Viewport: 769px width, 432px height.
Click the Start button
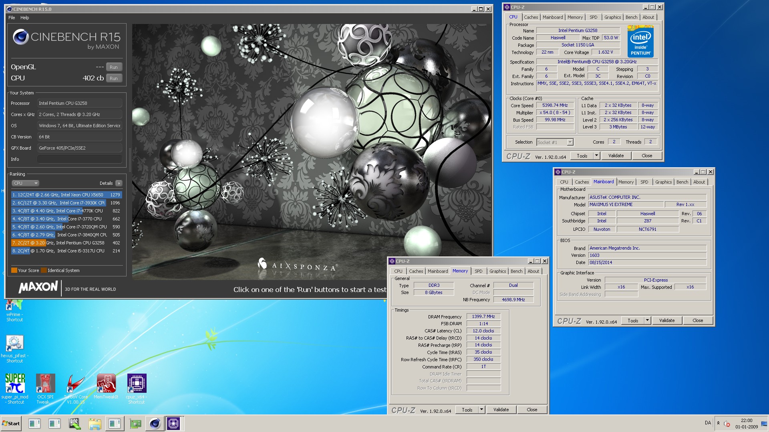[x=11, y=424]
